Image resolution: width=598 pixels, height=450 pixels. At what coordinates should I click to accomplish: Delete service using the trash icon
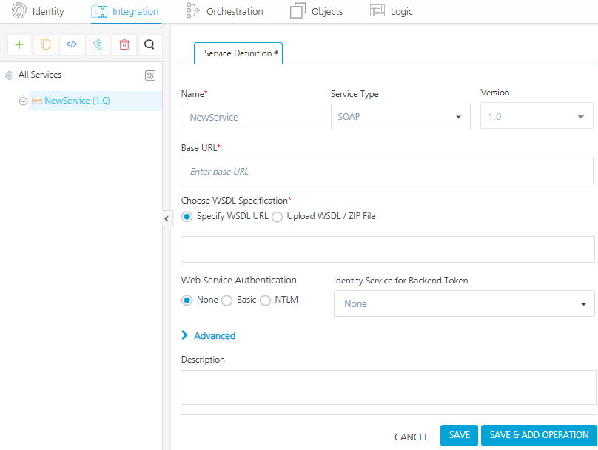point(124,44)
